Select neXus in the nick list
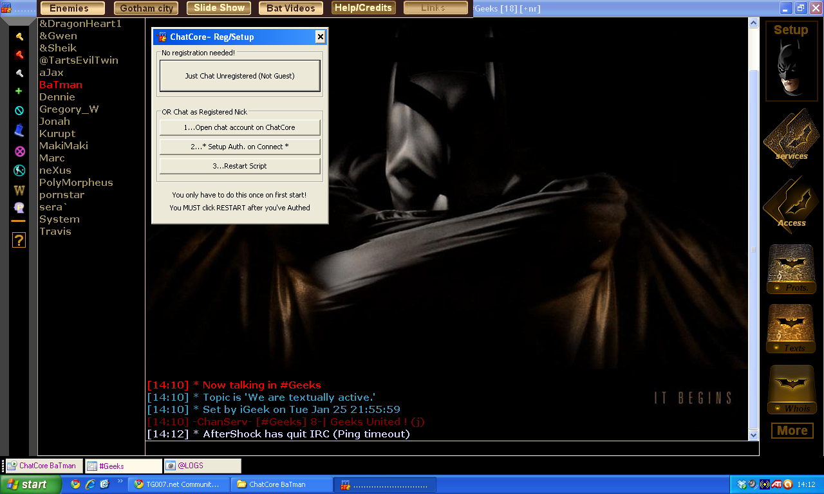 tap(55, 170)
